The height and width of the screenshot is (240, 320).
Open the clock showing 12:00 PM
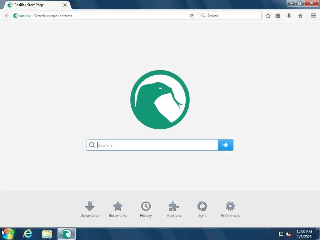pyautogui.click(x=304, y=234)
